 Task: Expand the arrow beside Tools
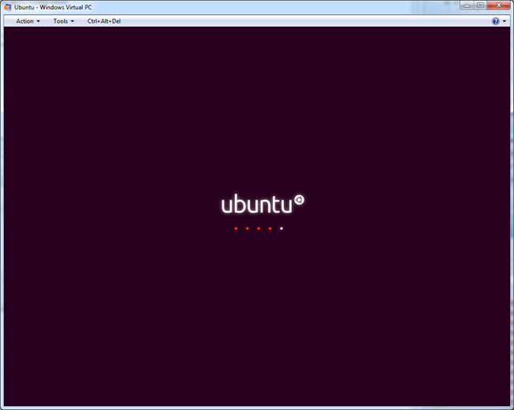pyautogui.click(x=73, y=21)
